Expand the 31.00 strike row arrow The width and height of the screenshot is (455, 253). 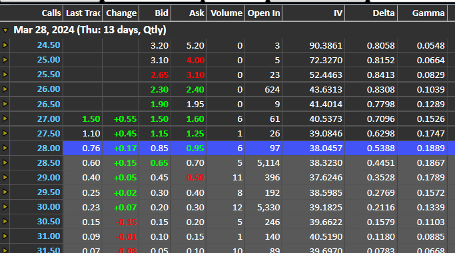click(5, 236)
